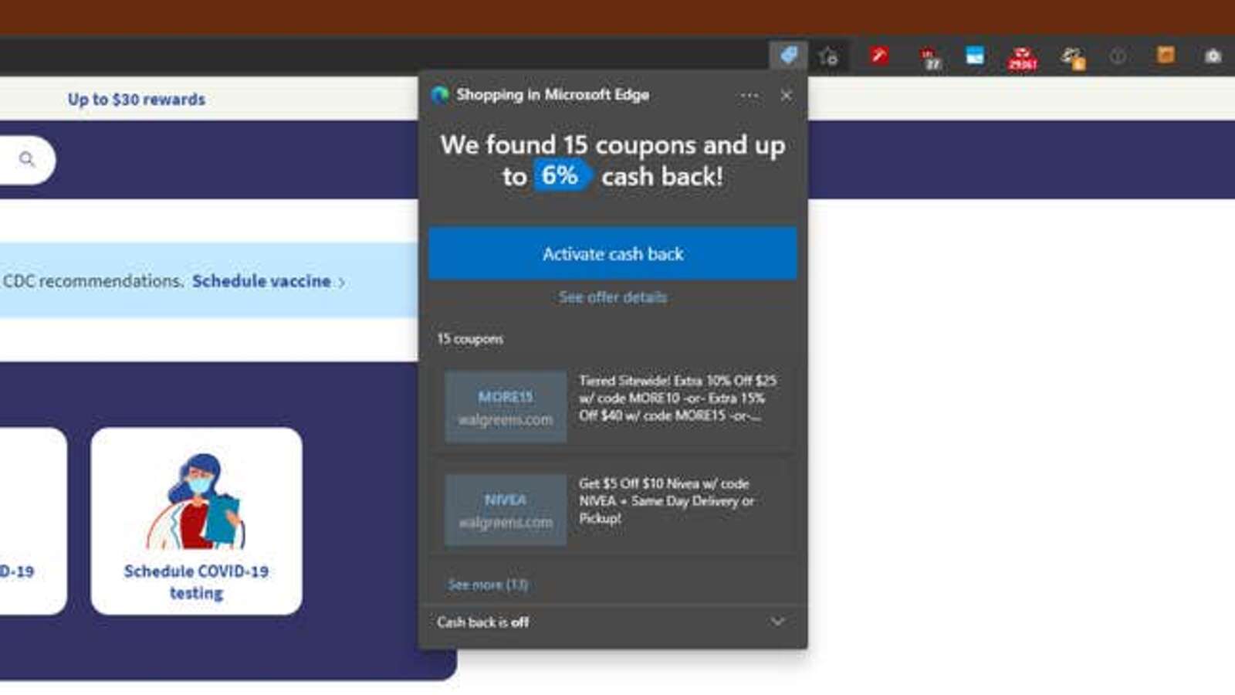Open the calendar extension icon showing 27
The height and width of the screenshot is (695, 1235).
(931, 58)
